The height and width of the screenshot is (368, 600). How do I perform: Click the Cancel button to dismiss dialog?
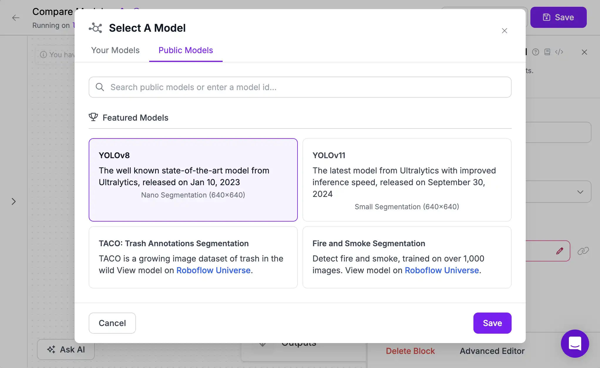click(112, 323)
